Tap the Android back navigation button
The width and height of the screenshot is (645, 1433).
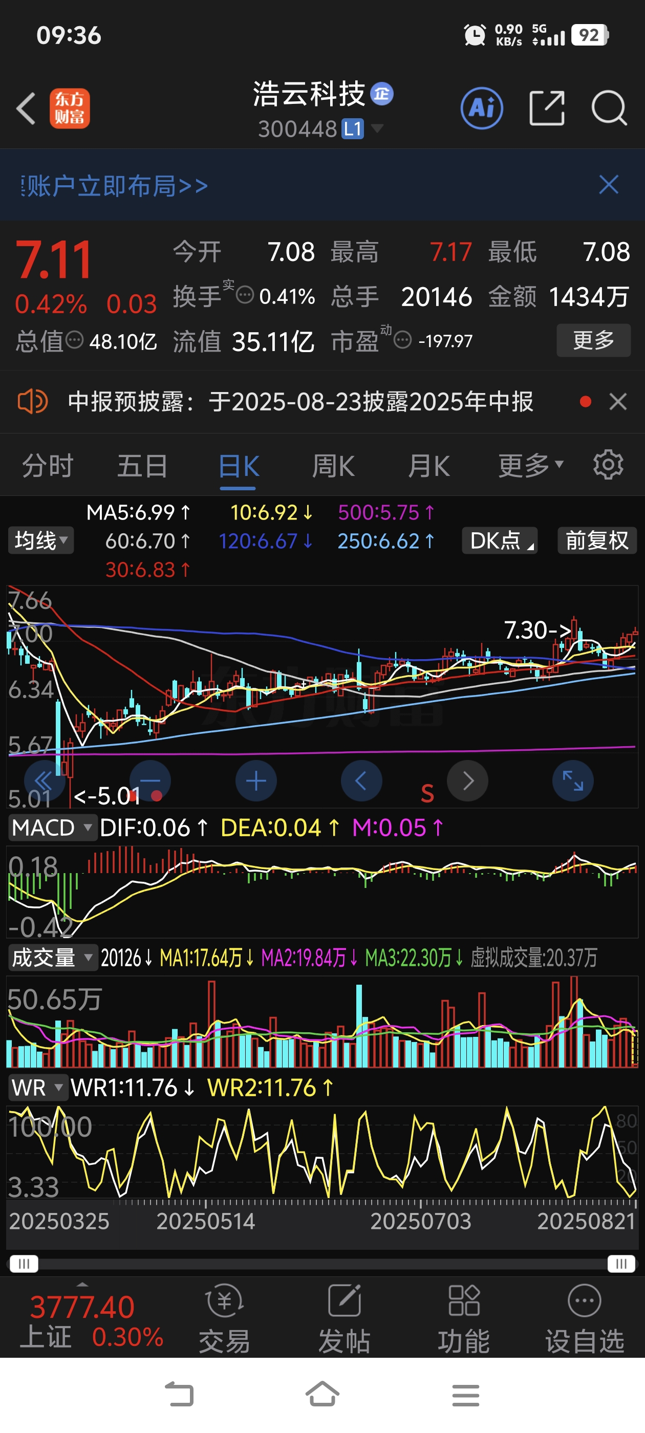179,1395
